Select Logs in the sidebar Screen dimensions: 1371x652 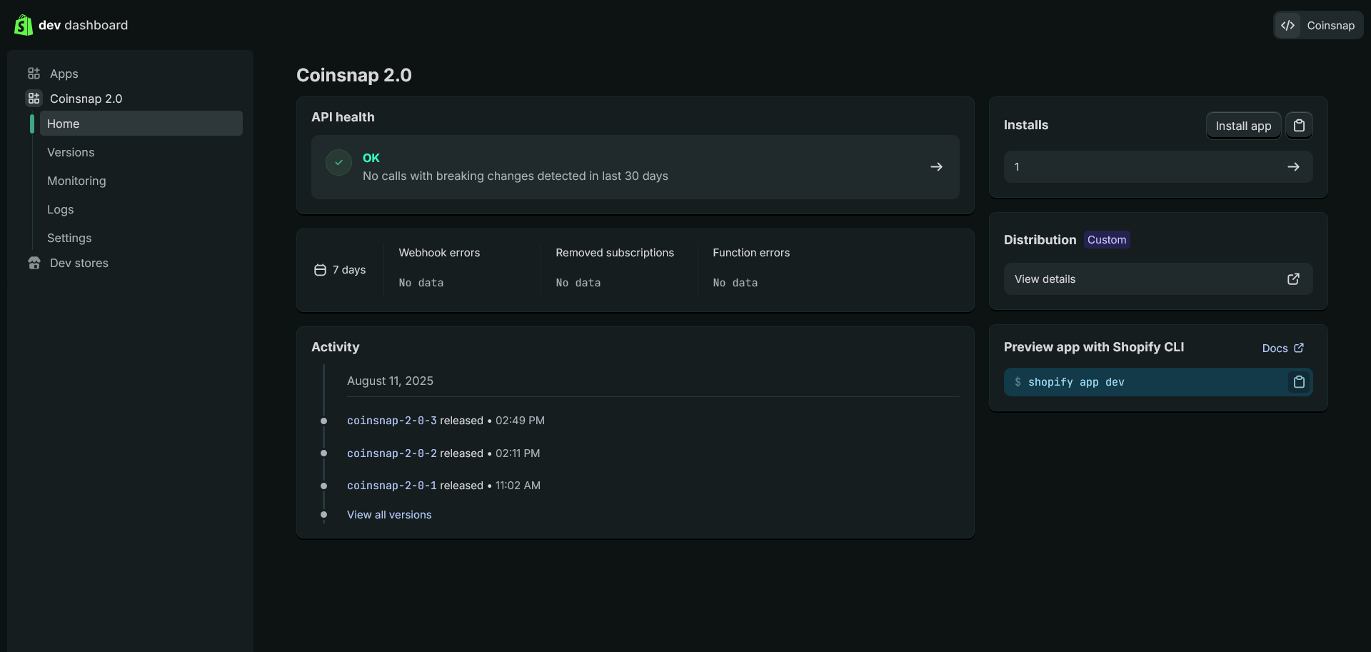(x=61, y=209)
